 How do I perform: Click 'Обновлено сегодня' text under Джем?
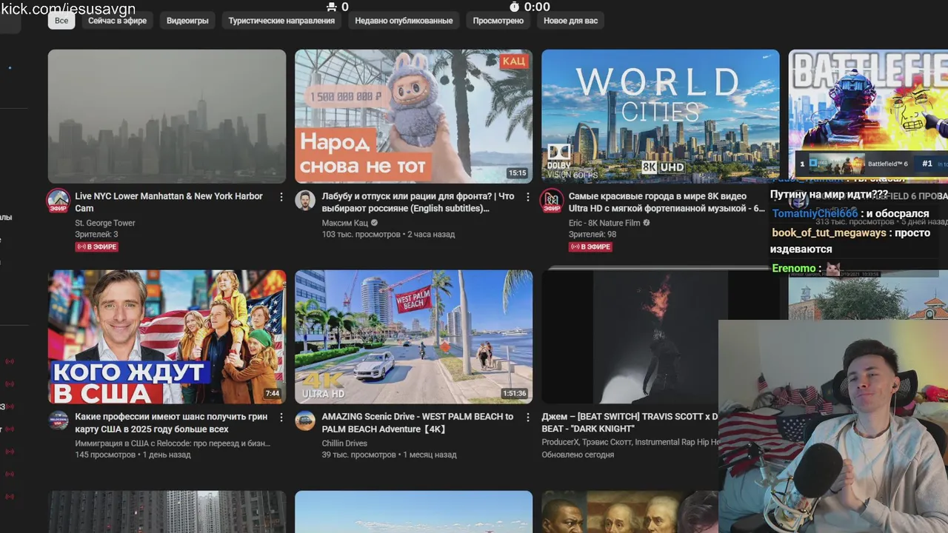click(x=578, y=455)
